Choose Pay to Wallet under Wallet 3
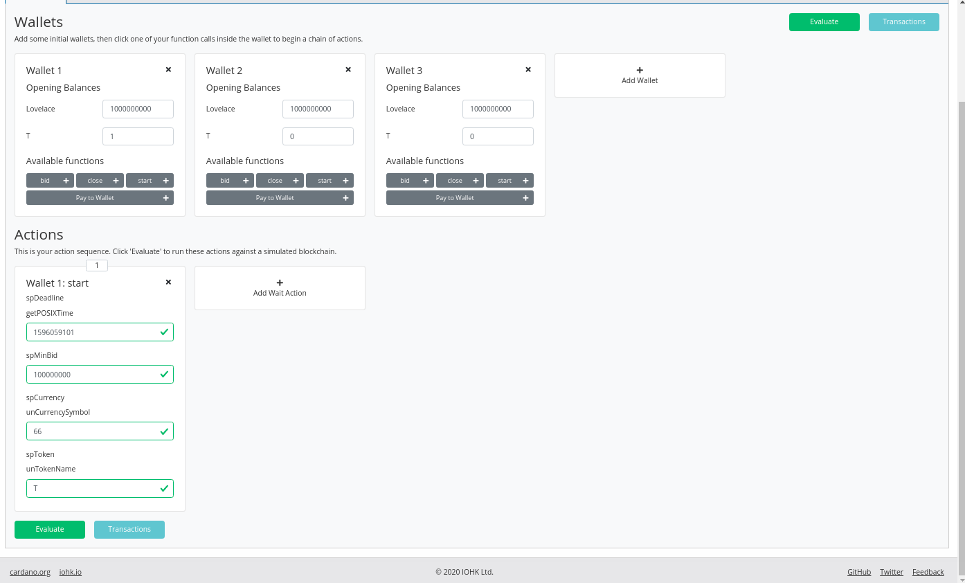This screenshot has height=583, width=965. pyautogui.click(x=460, y=198)
